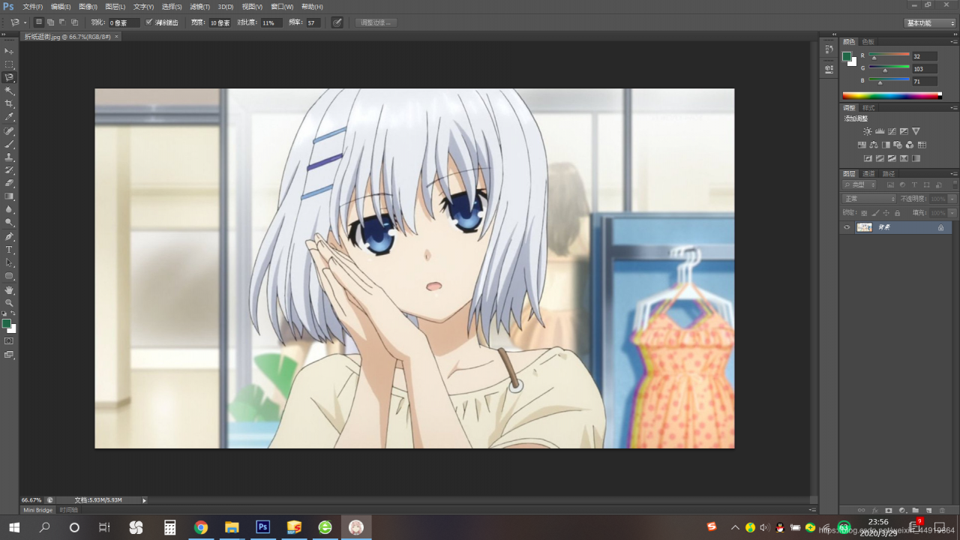Open the Mini Bridge tab at bottom

(38, 510)
